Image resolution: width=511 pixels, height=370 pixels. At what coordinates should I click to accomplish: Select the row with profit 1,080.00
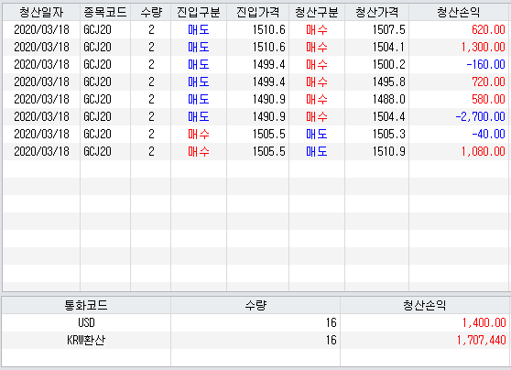(255, 151)
